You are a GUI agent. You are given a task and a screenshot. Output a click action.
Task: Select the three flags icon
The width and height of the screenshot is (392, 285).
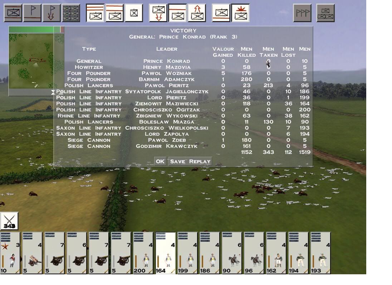pos(302,13)
